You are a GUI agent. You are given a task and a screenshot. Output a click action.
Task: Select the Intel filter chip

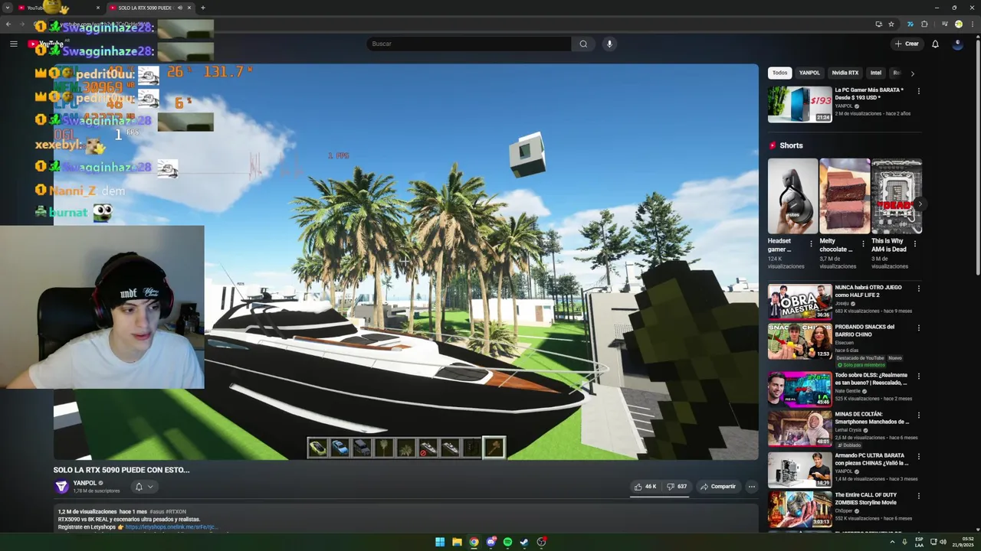point(876,73)
